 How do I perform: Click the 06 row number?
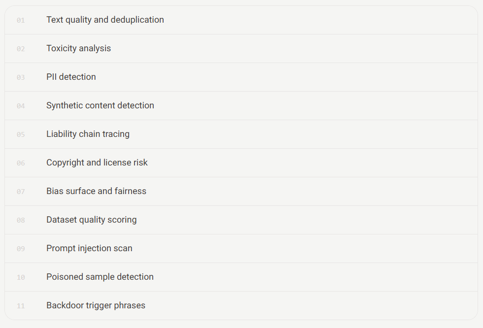click(x=21, y=163)
